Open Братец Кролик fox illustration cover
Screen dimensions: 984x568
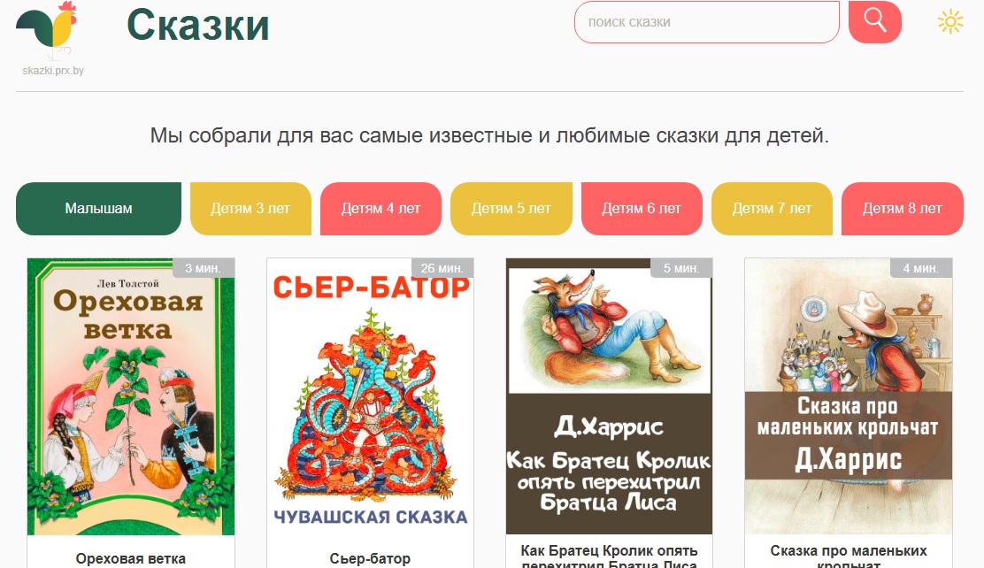click(x=610, y=396)
